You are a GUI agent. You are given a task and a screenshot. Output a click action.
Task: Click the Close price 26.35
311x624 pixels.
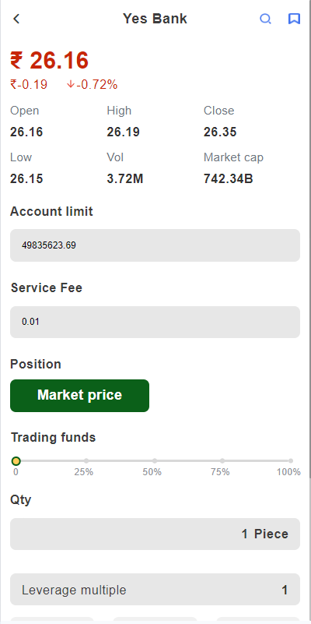pos(220,132)
